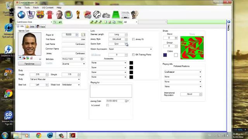Click the fourth small icon under player photo
The width and height of the screenshot is (248, 139).
coord(31,58)
